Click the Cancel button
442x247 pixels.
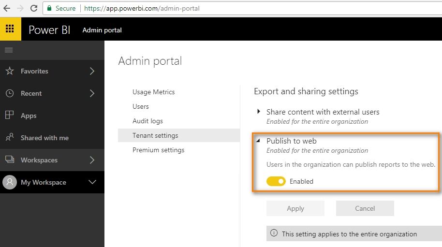click(365, 208)
